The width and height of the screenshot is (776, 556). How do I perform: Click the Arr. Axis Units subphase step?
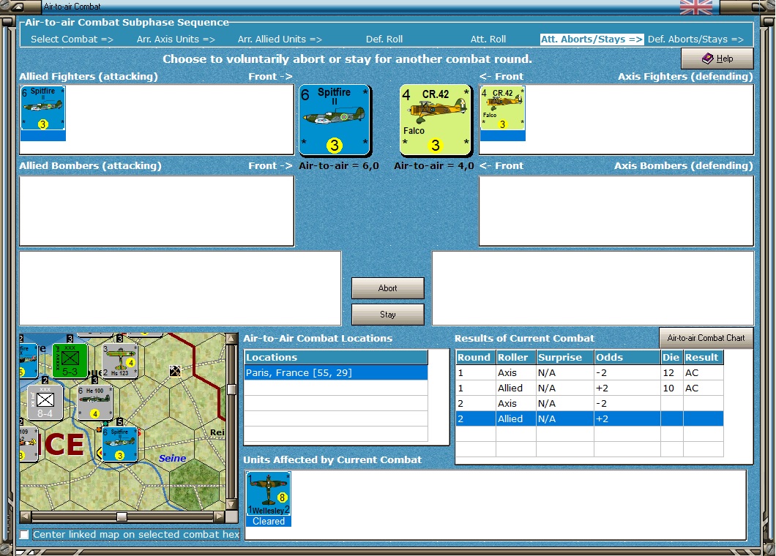(x=176, y=39)
